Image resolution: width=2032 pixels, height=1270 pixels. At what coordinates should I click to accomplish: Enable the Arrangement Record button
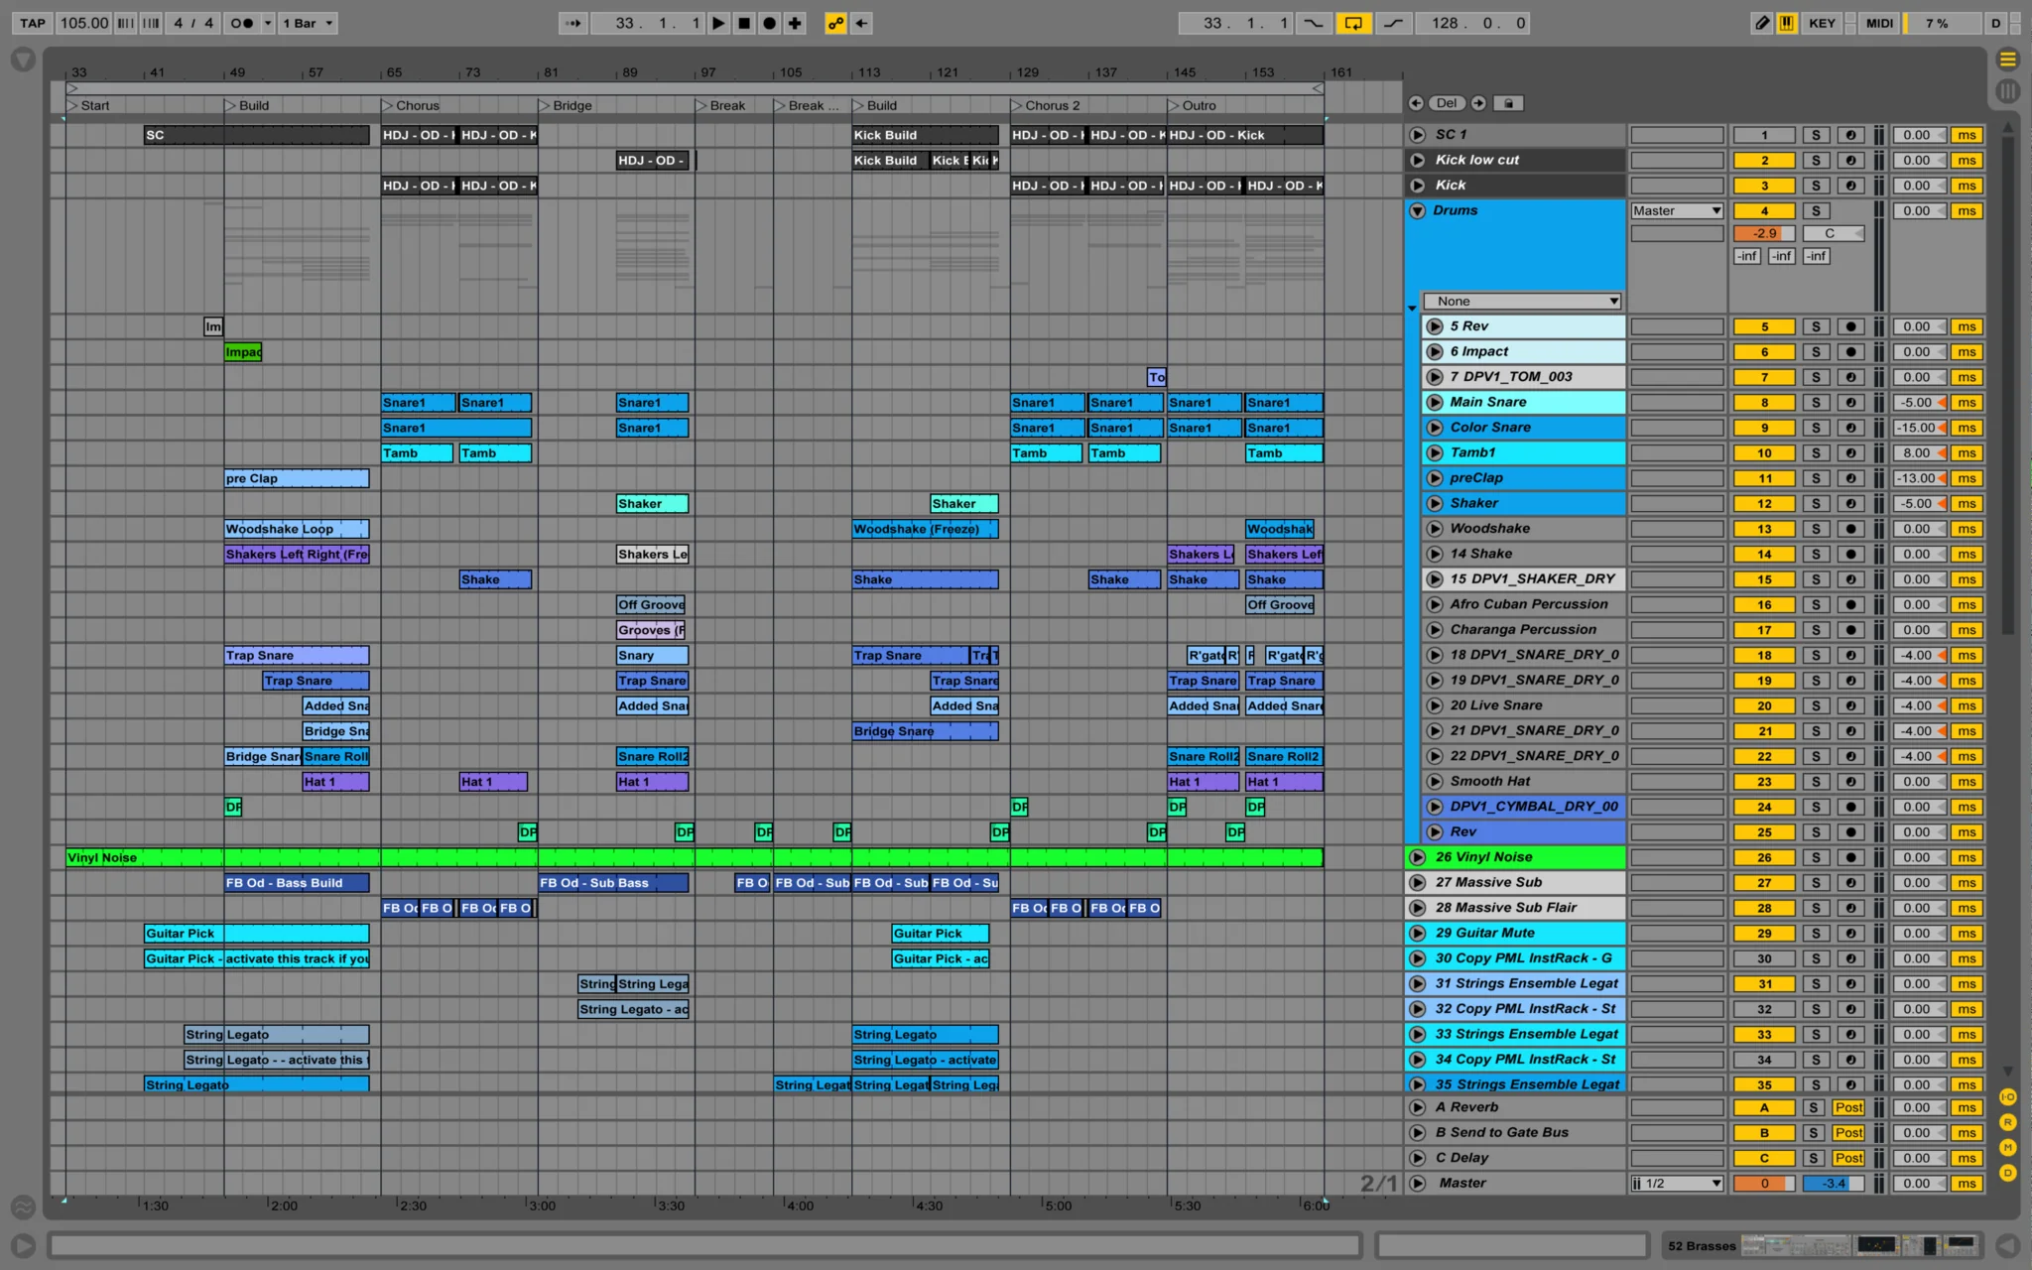769,23
